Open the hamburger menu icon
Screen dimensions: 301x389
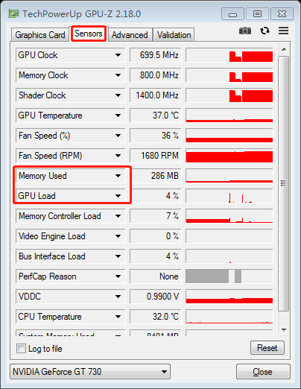pyautogui.click(x=283, y=31)
